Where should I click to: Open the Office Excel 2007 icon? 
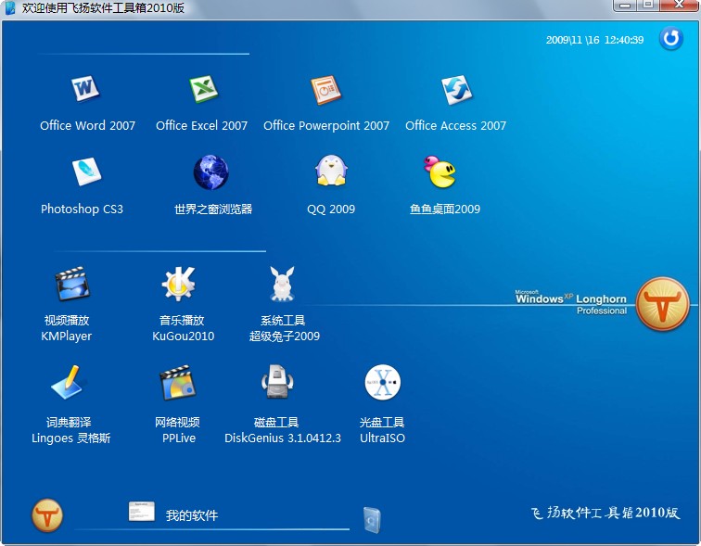click(203, 88)
